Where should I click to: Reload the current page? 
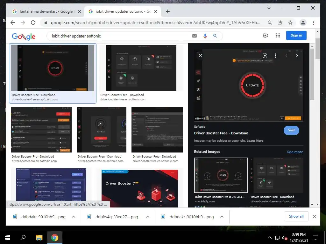(x=33, y=23)
